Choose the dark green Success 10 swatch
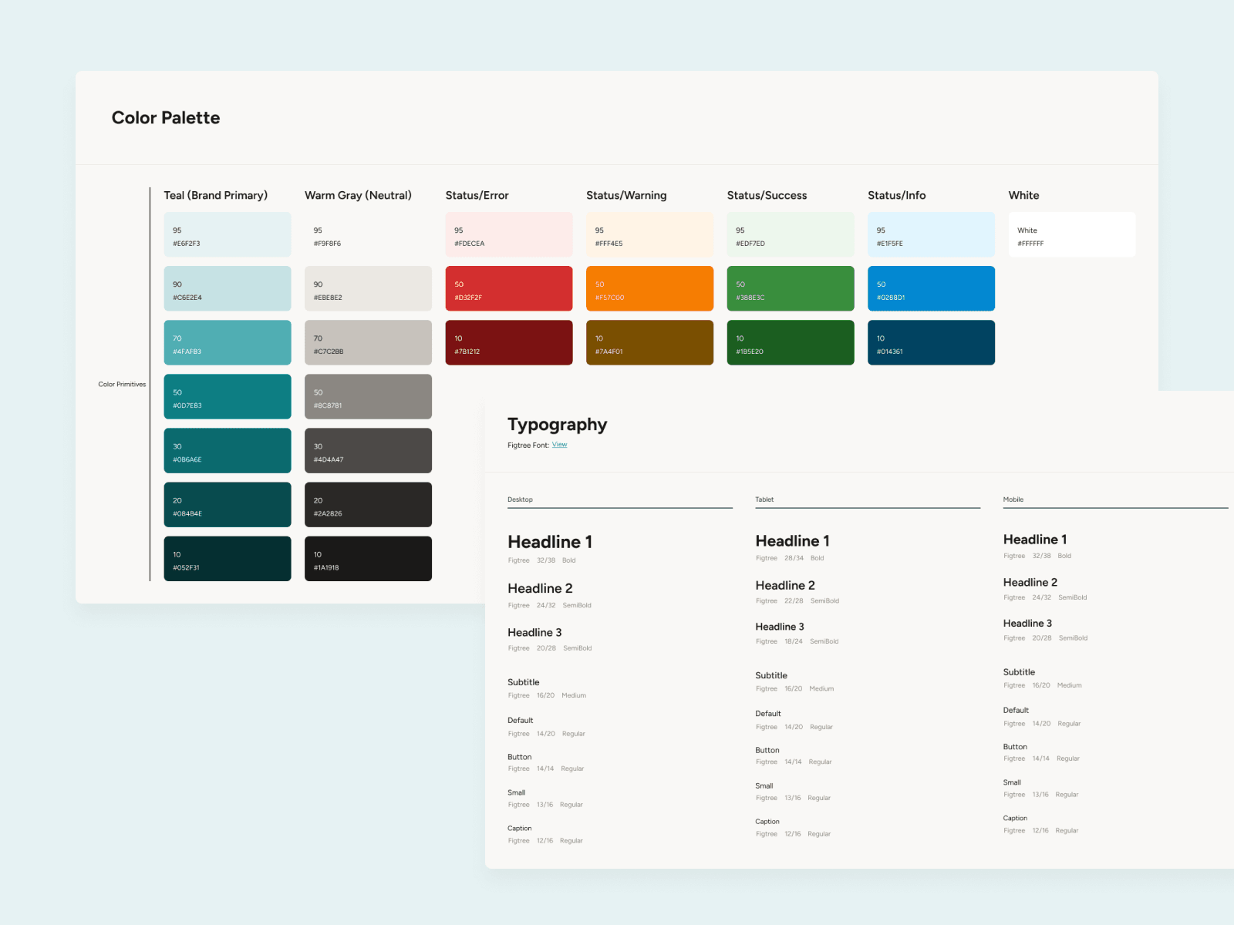Viewport: 1234px width, 925px height. click(791, 342)
